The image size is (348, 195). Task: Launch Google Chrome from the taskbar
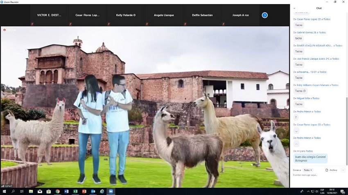(57, 191)
